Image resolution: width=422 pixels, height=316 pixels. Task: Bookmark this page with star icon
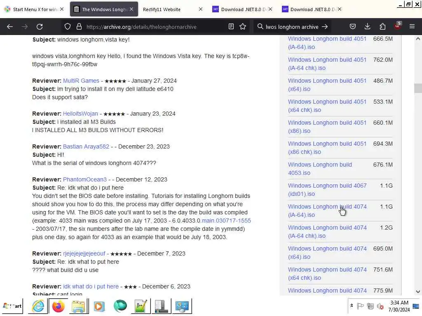click(243, 27)
